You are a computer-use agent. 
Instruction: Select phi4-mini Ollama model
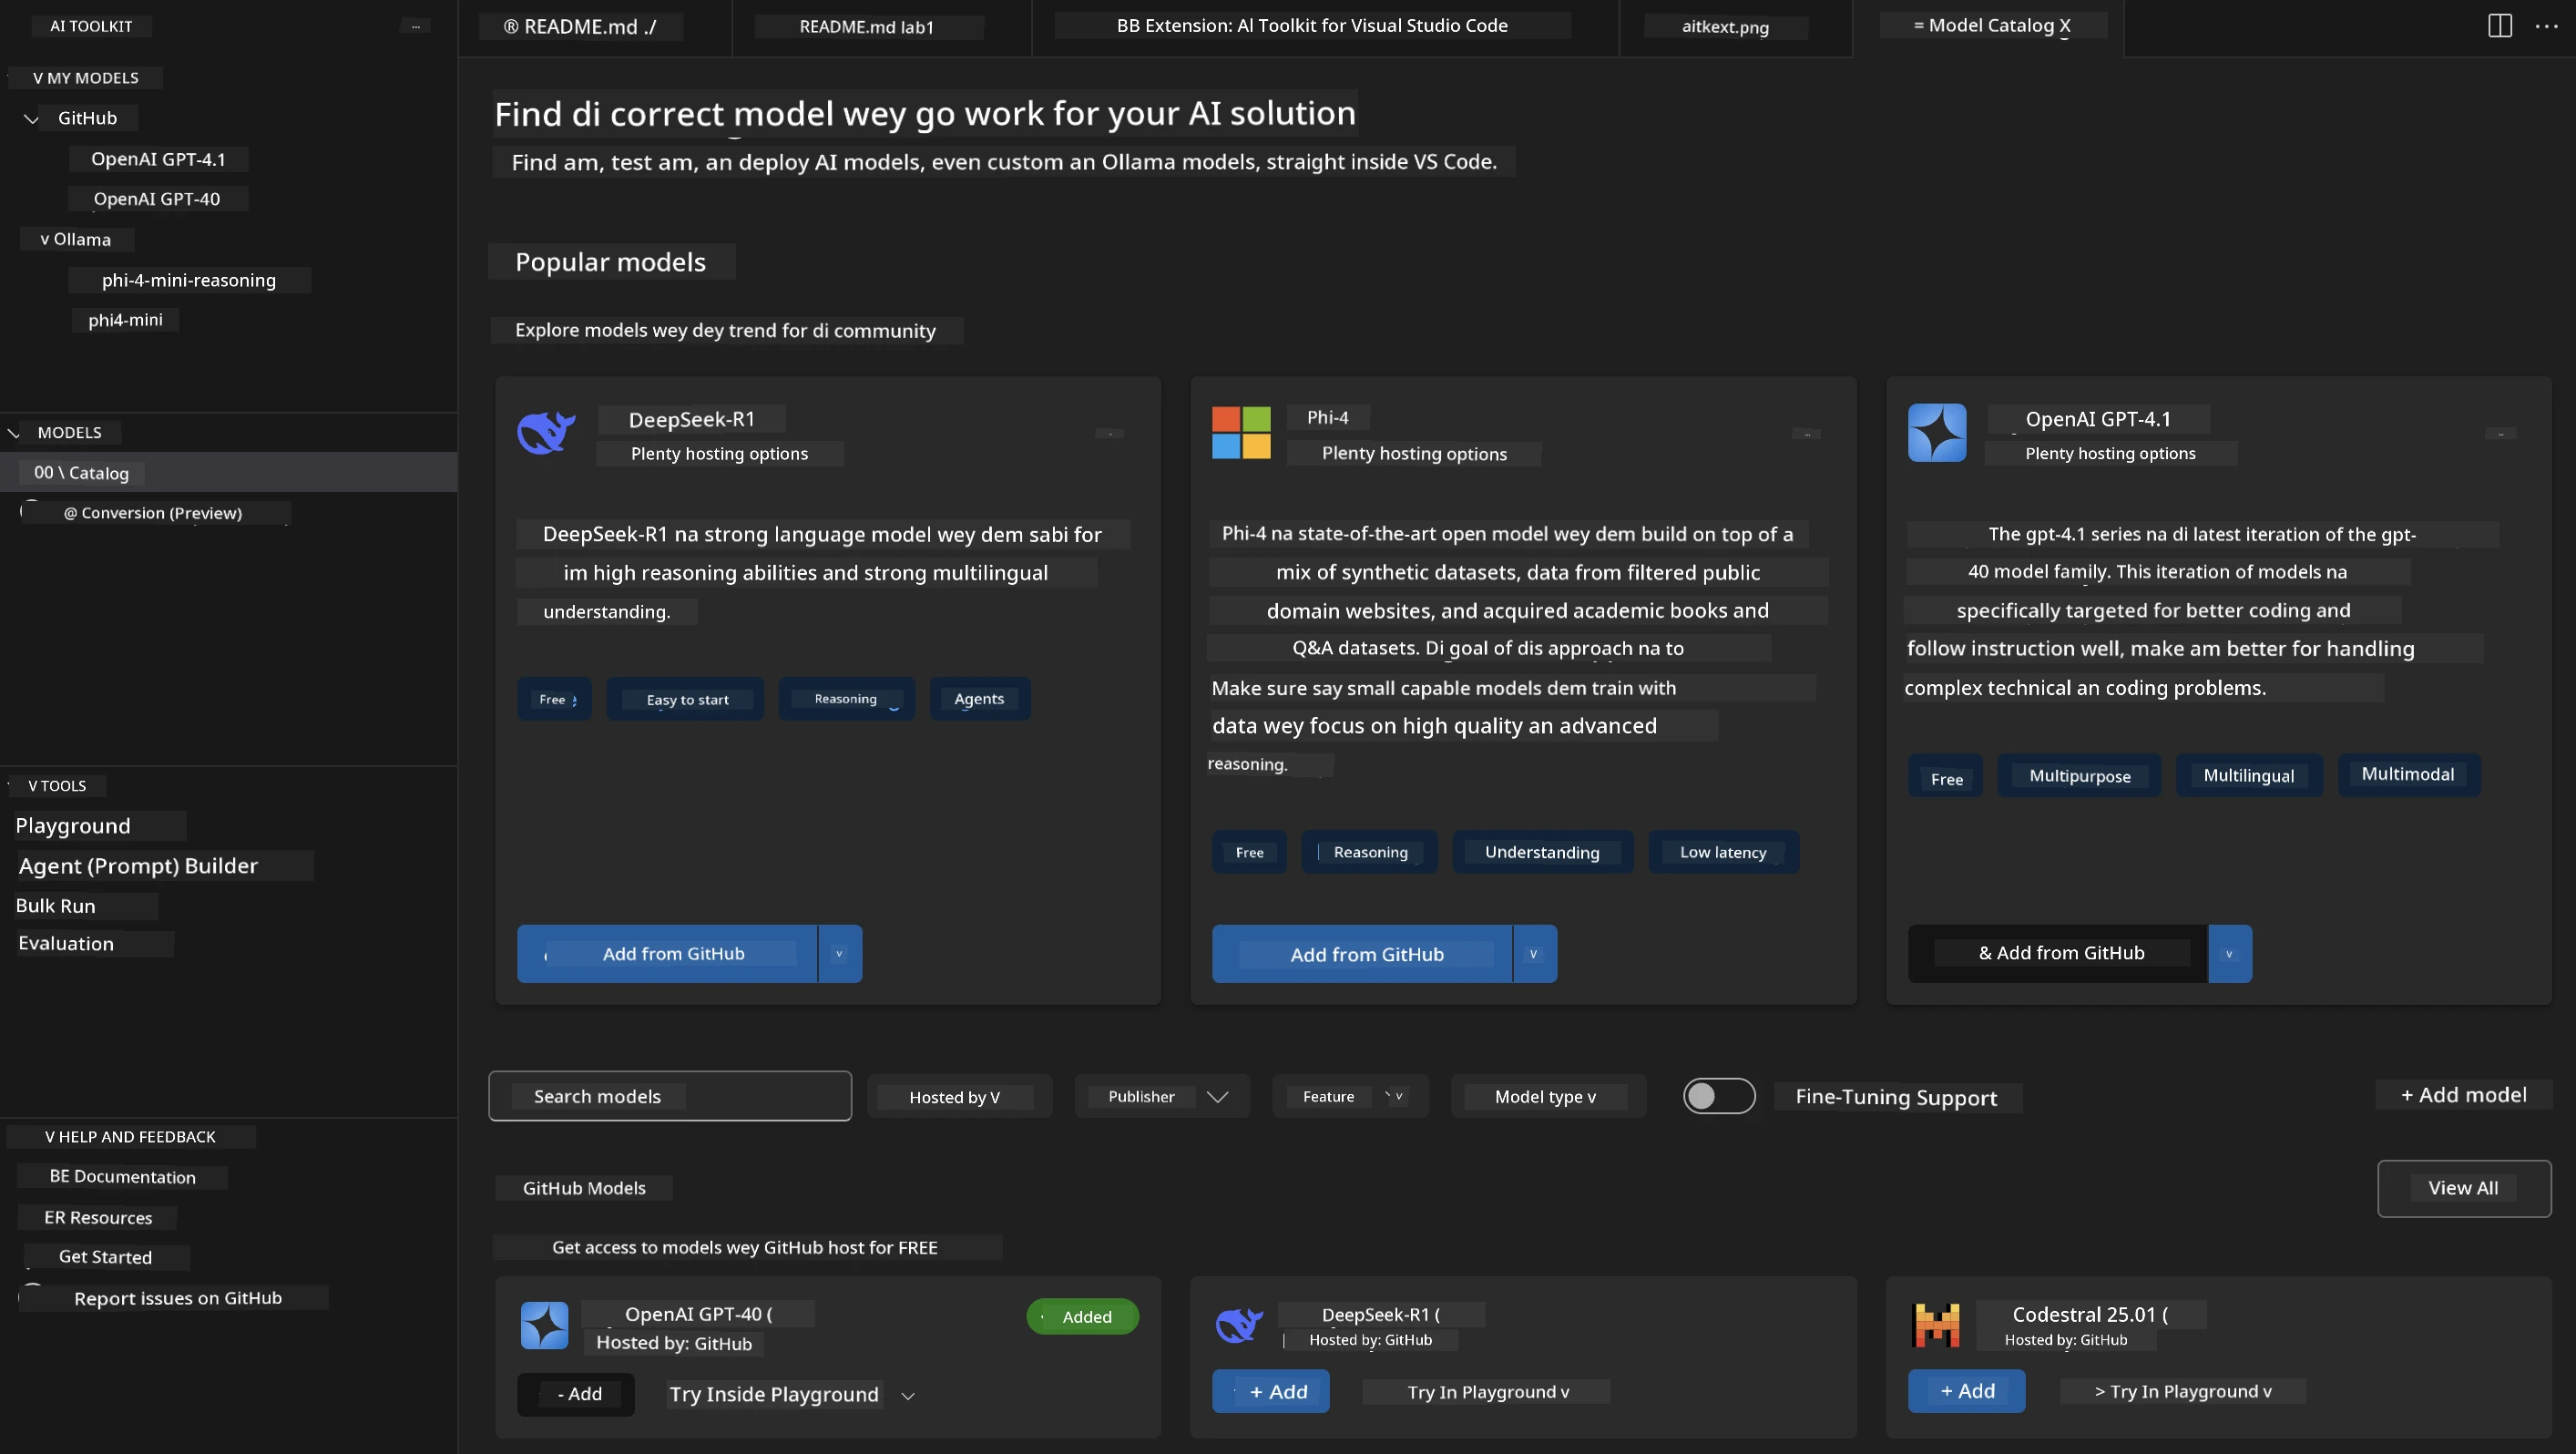[x=125, y=320]
